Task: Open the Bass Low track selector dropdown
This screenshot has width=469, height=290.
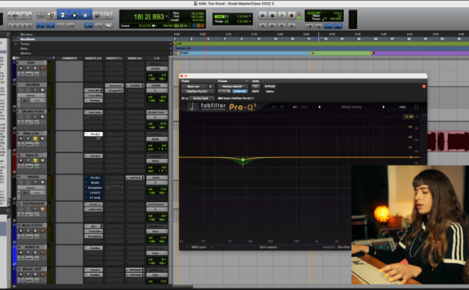Action: [194, 87]
